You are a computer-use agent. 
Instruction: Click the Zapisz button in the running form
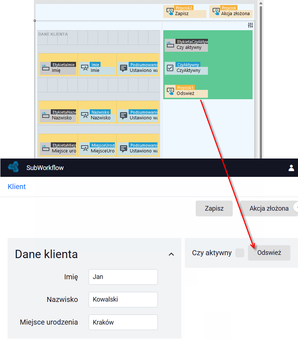coord(214,208)
